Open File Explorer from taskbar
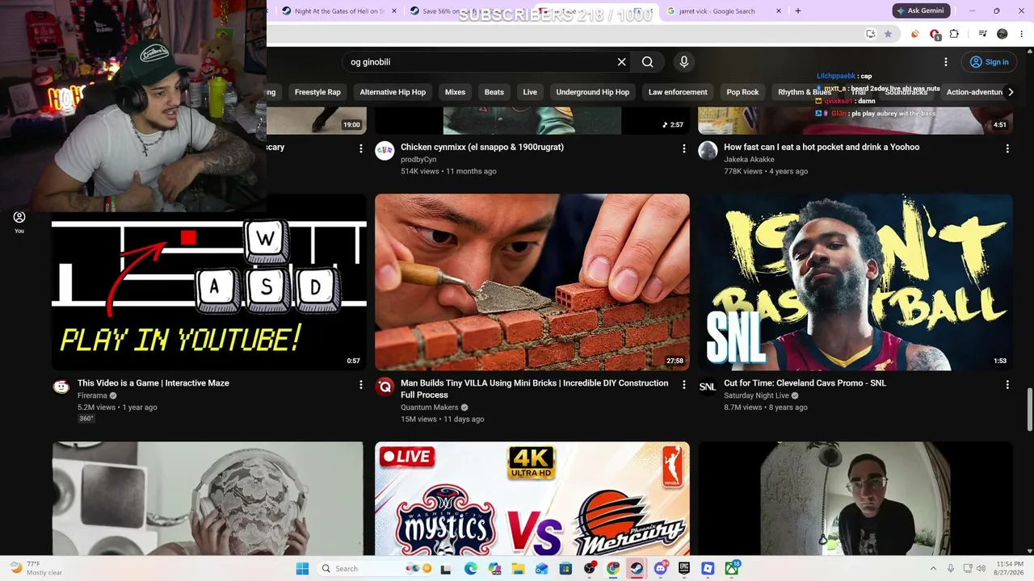Image resolution: width=1034 pixels, height=581 pixels. (x=519, y=568)
